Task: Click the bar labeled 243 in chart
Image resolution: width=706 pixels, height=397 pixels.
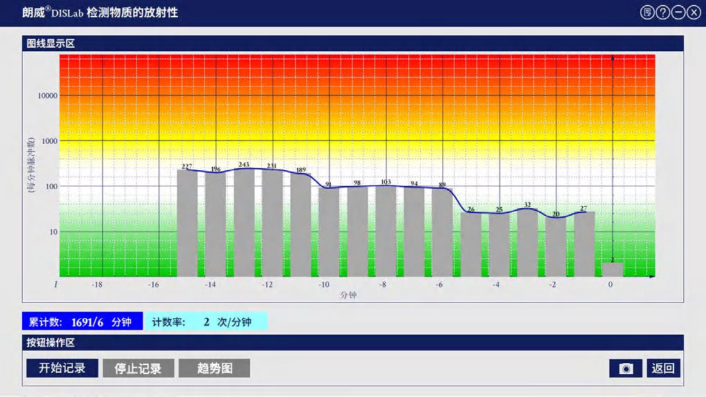Action: click(x=244, y=223)
